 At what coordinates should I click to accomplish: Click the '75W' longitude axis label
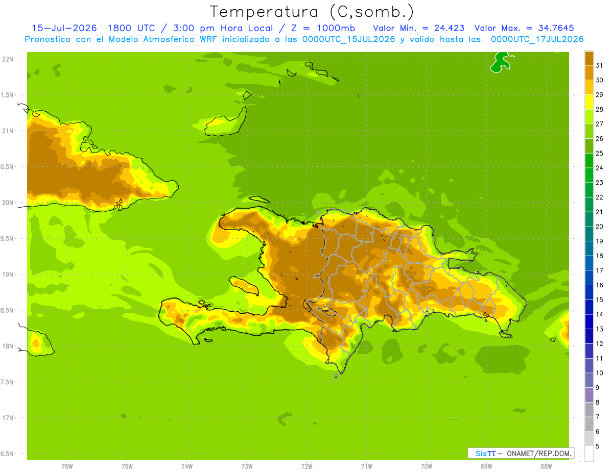click(127, 466)
